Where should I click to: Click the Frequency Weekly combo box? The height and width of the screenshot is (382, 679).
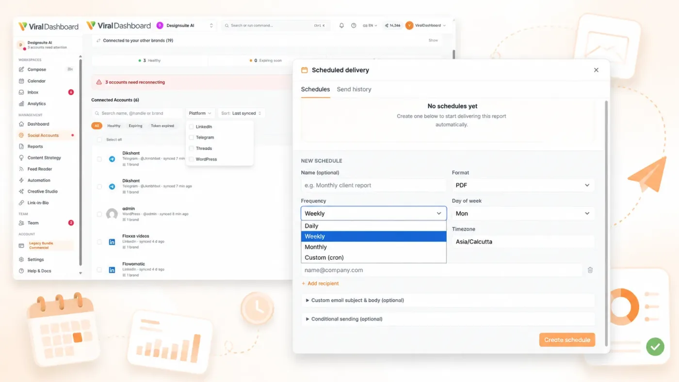tap(373, 213)
